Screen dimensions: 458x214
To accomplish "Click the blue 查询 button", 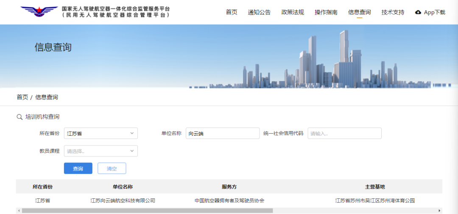I will 78,168.
